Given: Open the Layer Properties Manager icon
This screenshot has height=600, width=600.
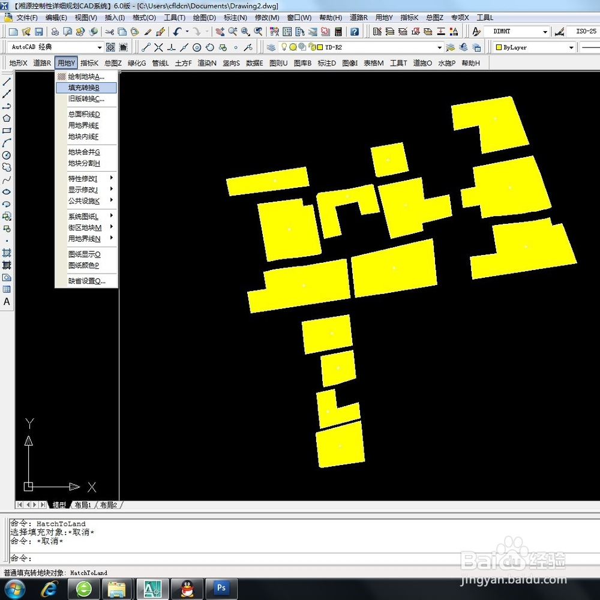Looking at the screenshot, I should [x=271, y=47].
